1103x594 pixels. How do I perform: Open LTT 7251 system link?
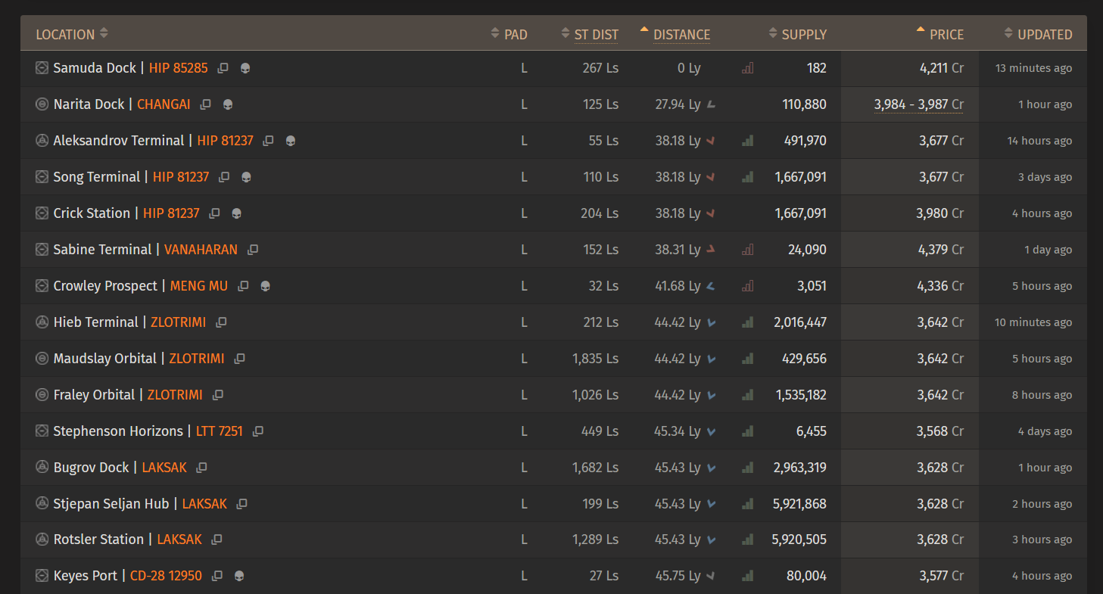pos(220,431)
